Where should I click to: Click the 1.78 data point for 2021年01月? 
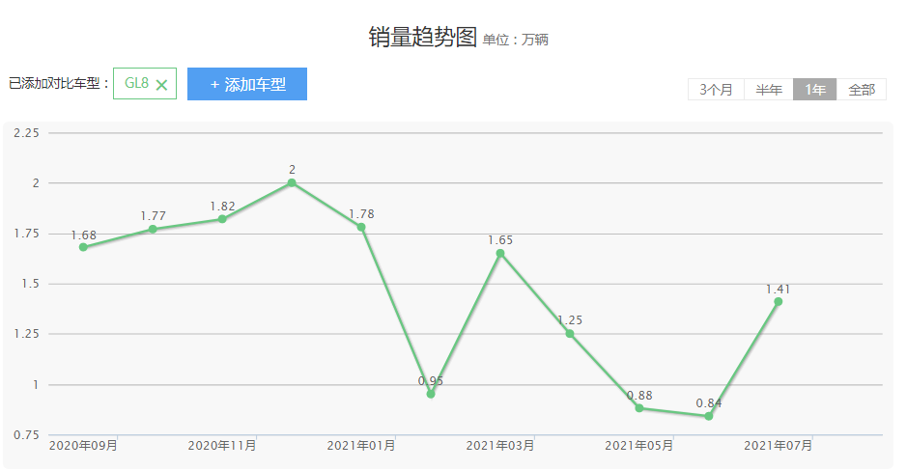point(361,227)
